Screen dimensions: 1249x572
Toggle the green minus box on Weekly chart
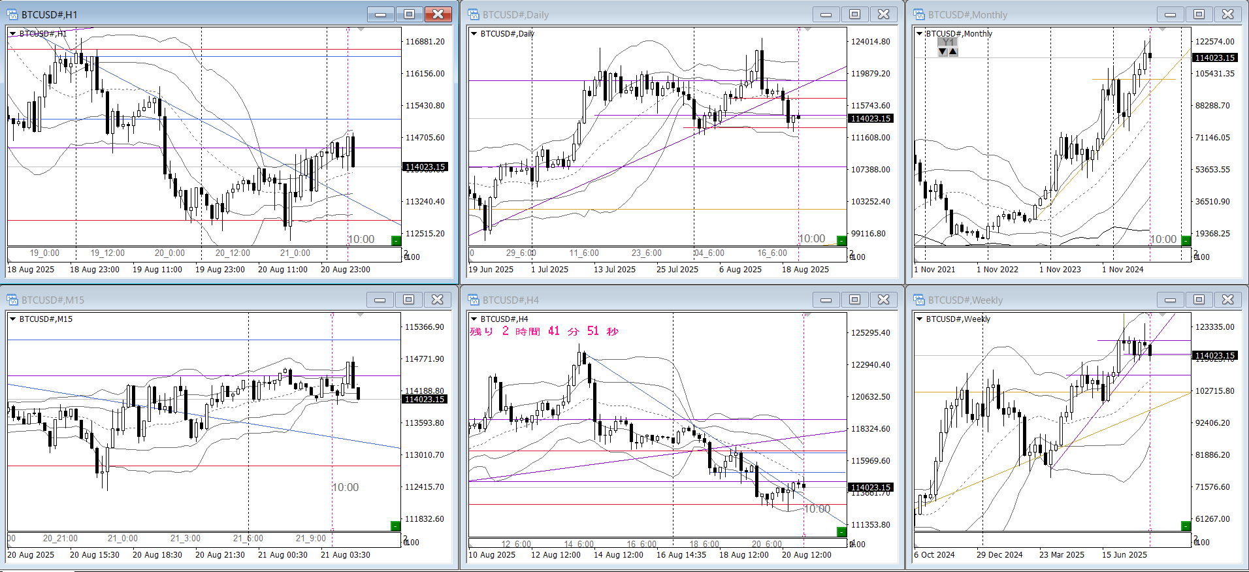pos(1186,526)
